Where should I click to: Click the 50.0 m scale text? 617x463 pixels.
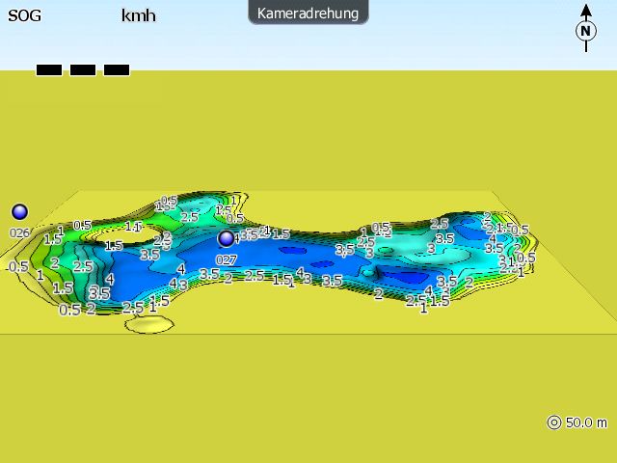pyautogui.click(x=586, y=422)
